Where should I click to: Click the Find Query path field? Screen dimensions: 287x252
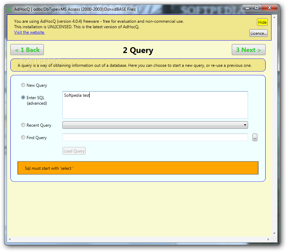click(155, 137)
